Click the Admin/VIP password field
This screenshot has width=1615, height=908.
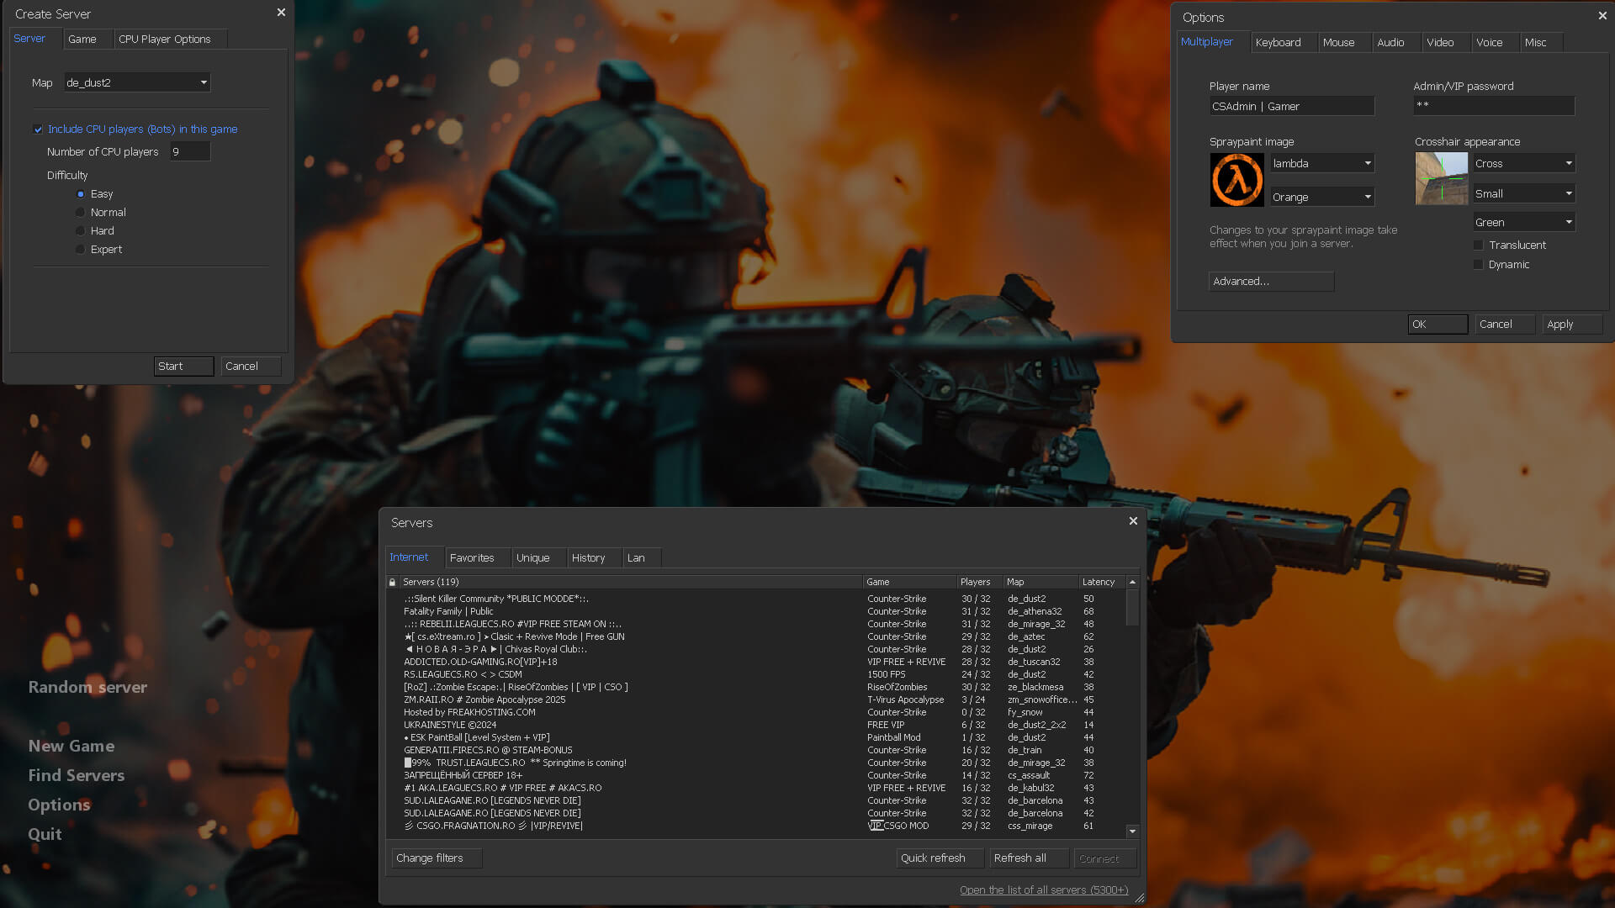coord(1494,105)
